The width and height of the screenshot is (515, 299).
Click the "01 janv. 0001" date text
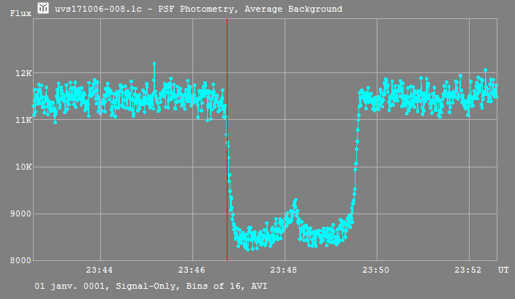(x=69, y=286)
